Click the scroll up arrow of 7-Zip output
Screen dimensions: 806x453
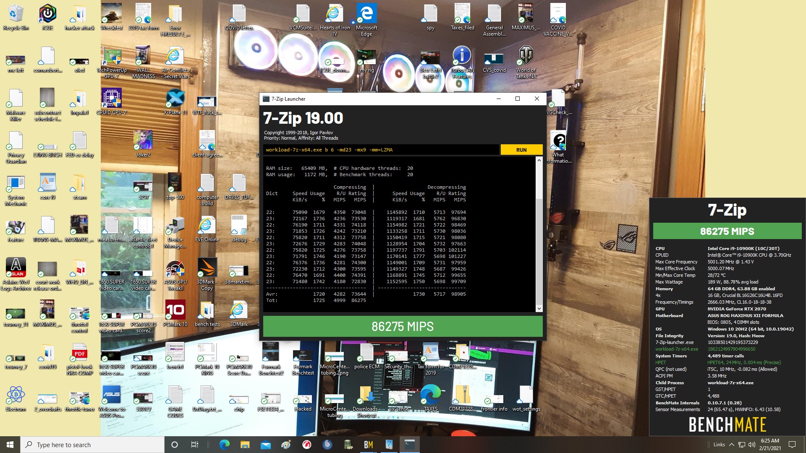(x=539, y=160)
